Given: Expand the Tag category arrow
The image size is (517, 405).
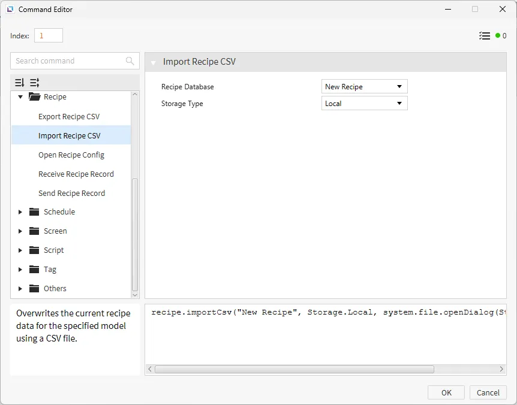Looking at the screenshot, I should point(20,270).
